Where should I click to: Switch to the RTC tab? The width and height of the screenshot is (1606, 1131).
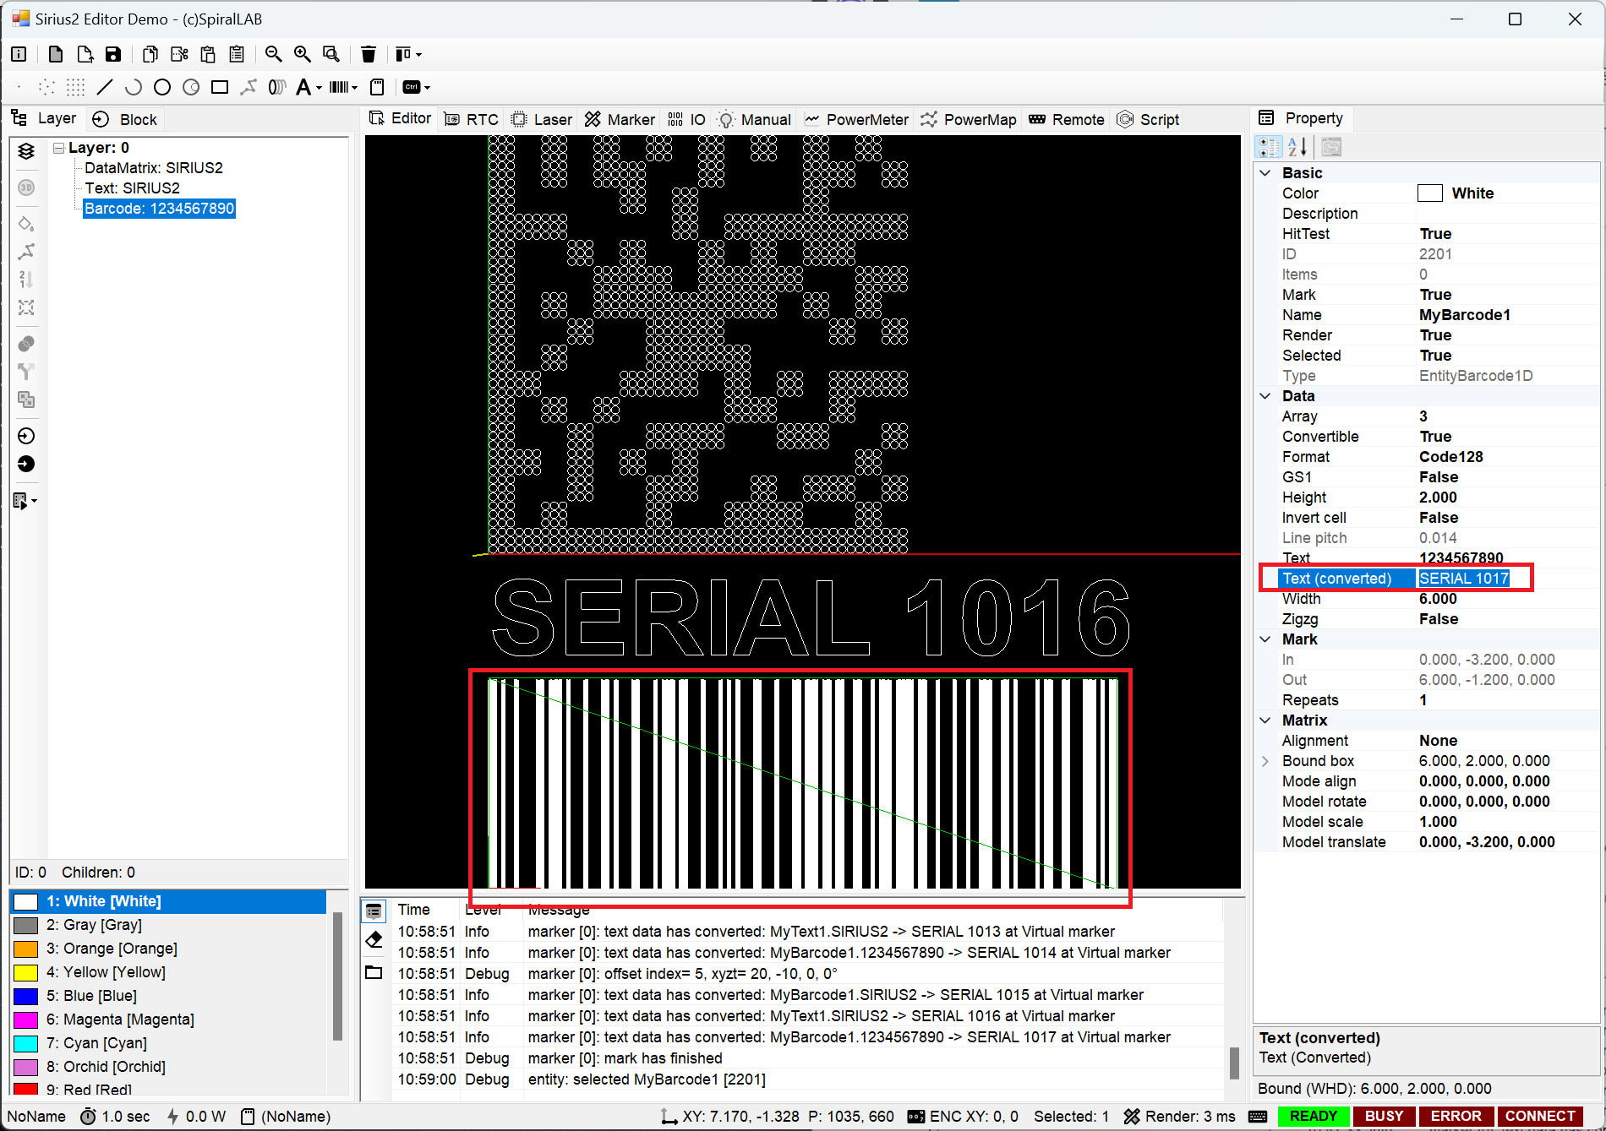[472, 119]
